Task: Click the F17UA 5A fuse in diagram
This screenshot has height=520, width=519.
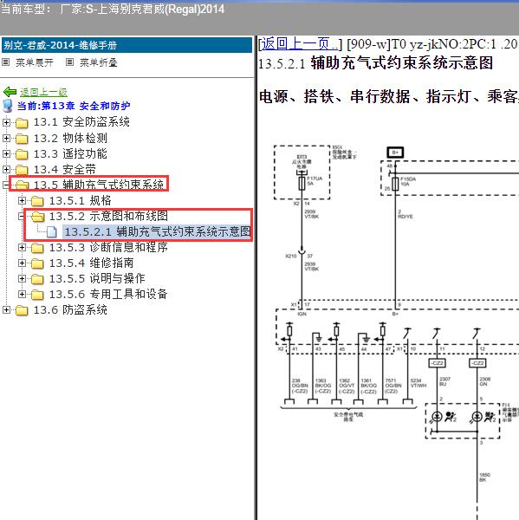Action: point(302,182)
